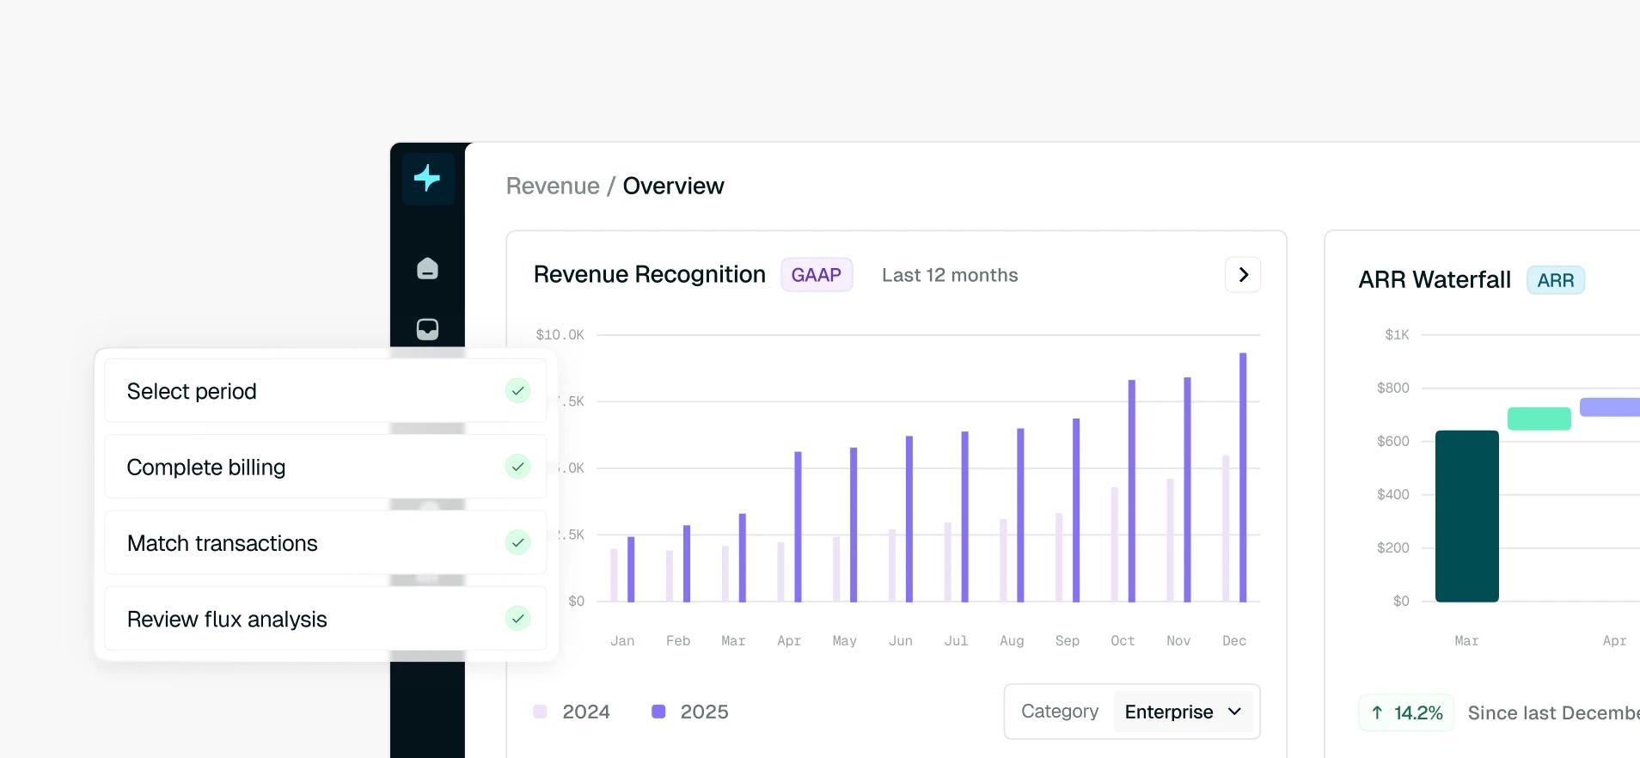Click the ARR badge beside ARR Waterfall
This screenshot has width=1640, height=758.
pyautogui.click(x=1556, y=280)
